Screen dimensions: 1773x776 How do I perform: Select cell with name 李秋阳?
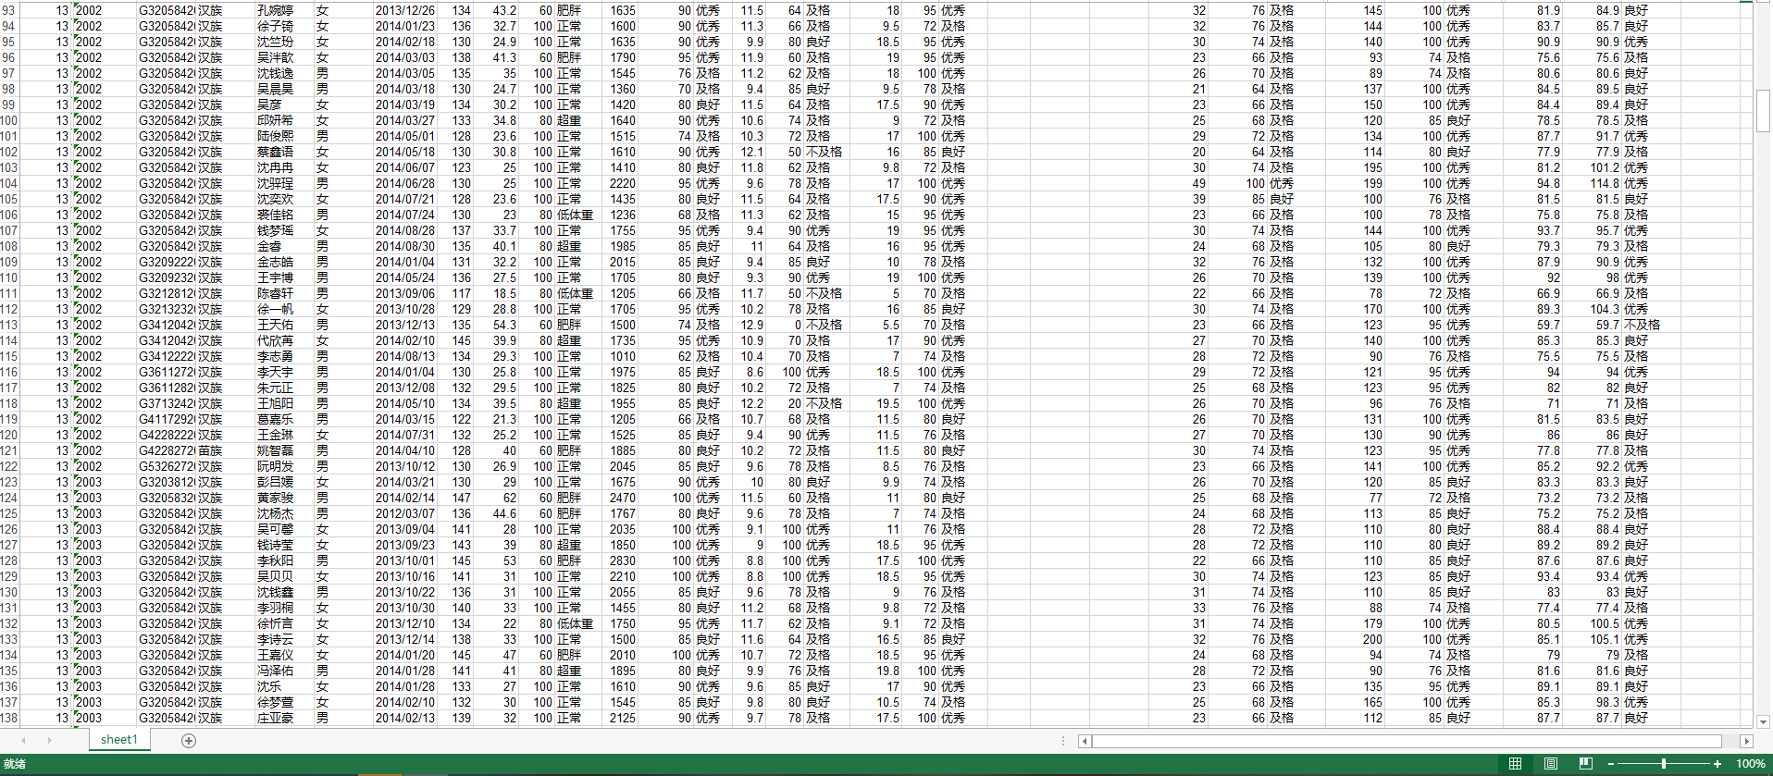283,560
